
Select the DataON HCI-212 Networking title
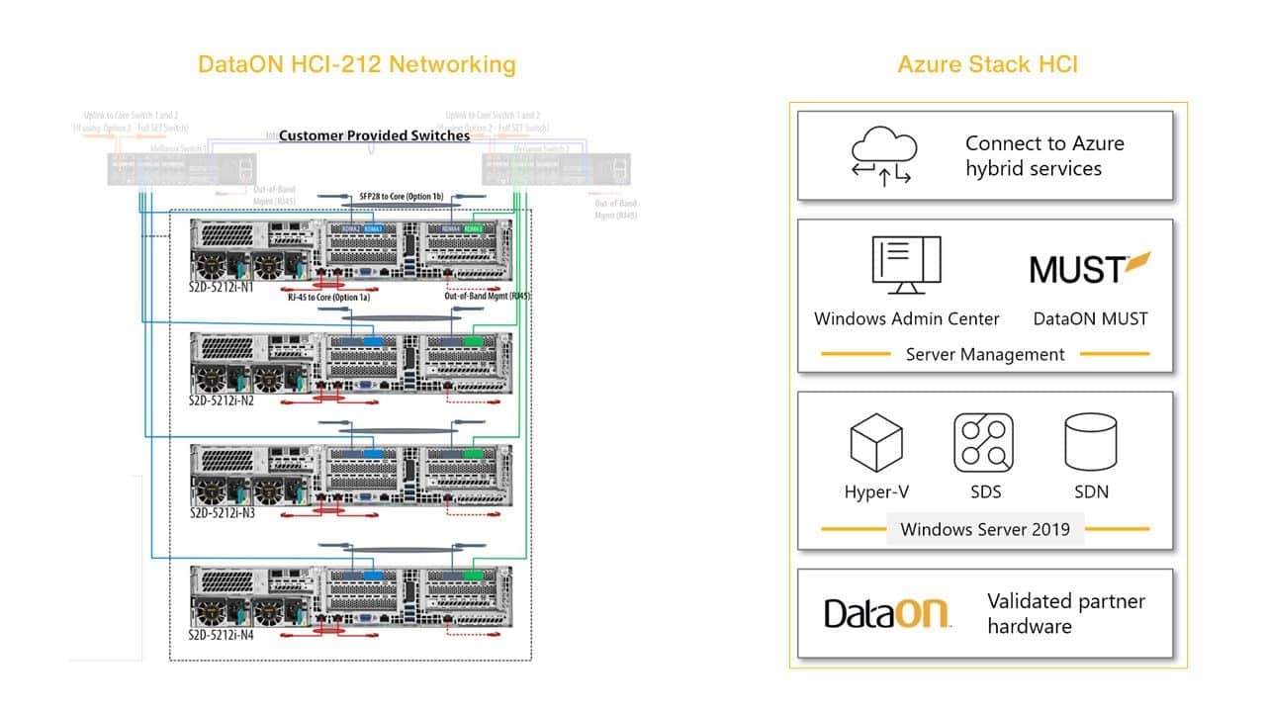[356, 64]
